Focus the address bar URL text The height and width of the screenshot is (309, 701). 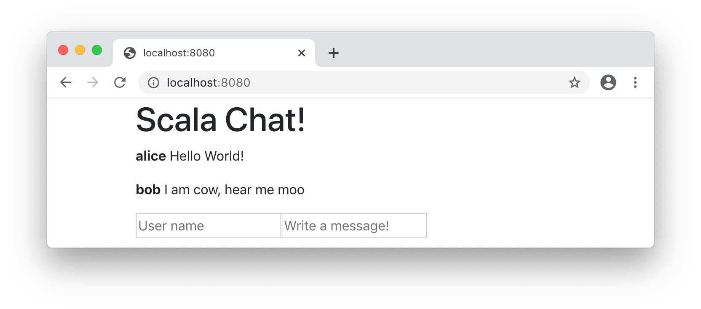pyautogui.click(x=209, y=83)
